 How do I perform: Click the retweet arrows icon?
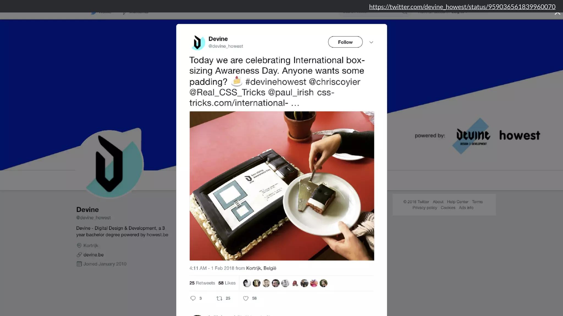(x=219, y=298)
